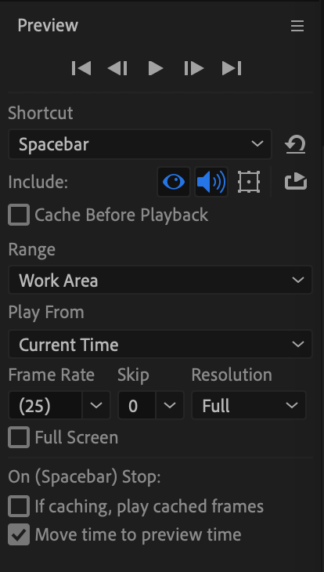
Task: Check If caching, play cached frames
Action: point(19,506)
